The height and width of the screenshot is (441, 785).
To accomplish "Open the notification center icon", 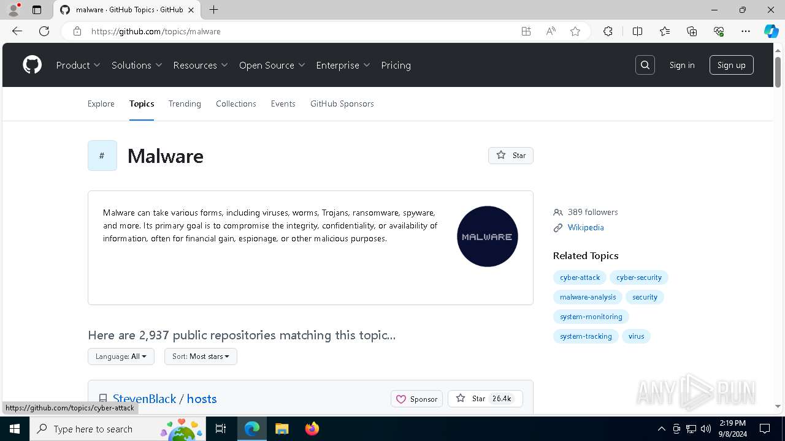I will click(765, 429).
